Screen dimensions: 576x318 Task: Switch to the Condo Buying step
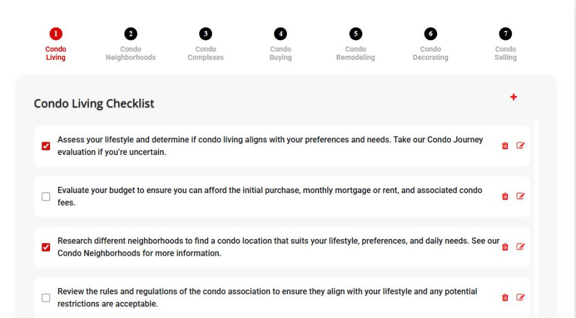click(x=281, y=44)
